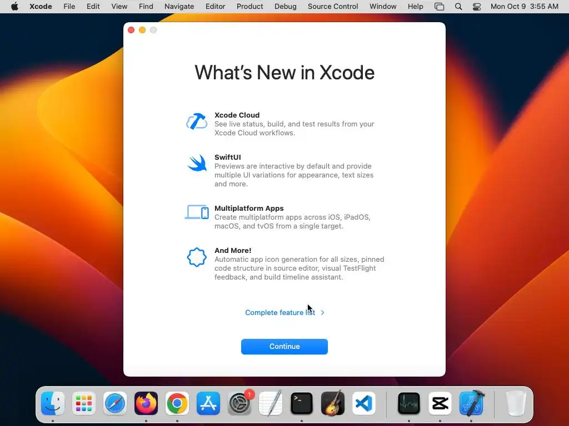569x426 pixels.
Task: Open the Navigate menu
Action: click(179, 7)
